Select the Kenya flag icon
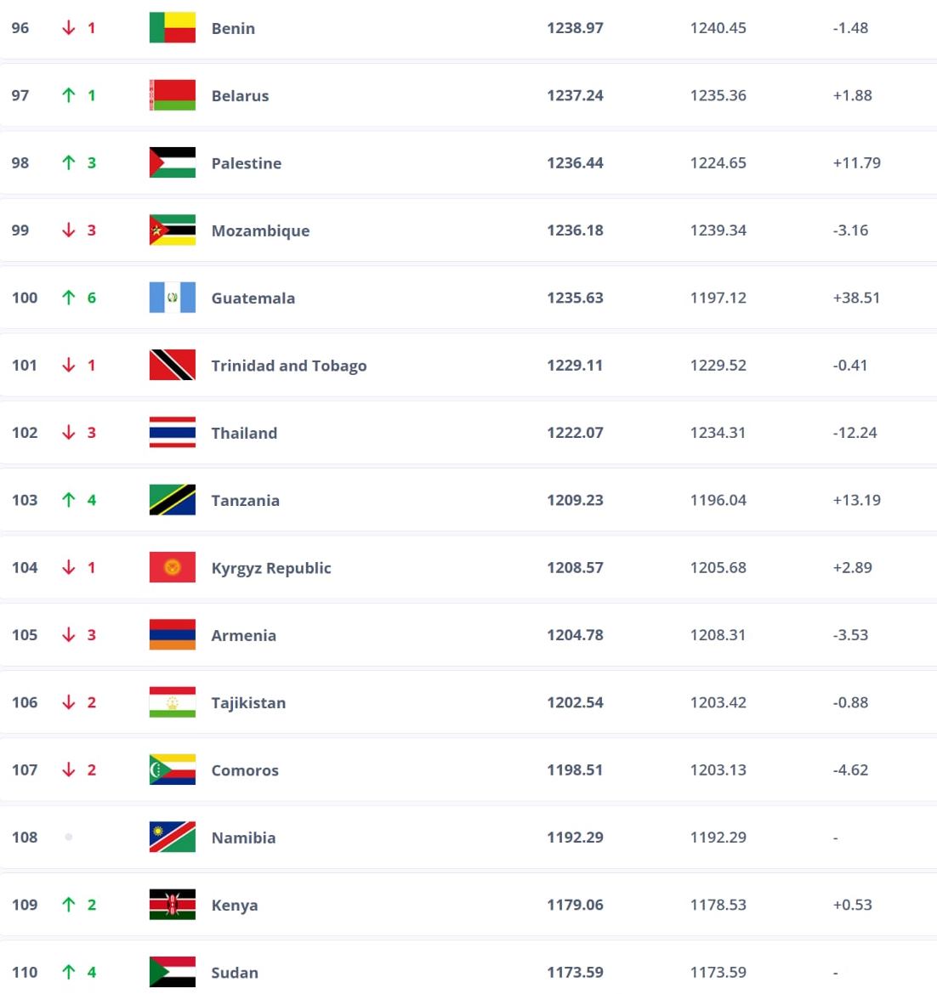937x994 pixels. (173, 905)
